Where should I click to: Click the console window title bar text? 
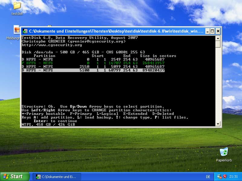116,31
